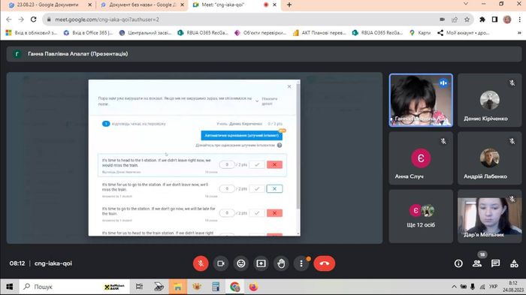Open Об'єкти перевірки bookmark

(260, 33)
